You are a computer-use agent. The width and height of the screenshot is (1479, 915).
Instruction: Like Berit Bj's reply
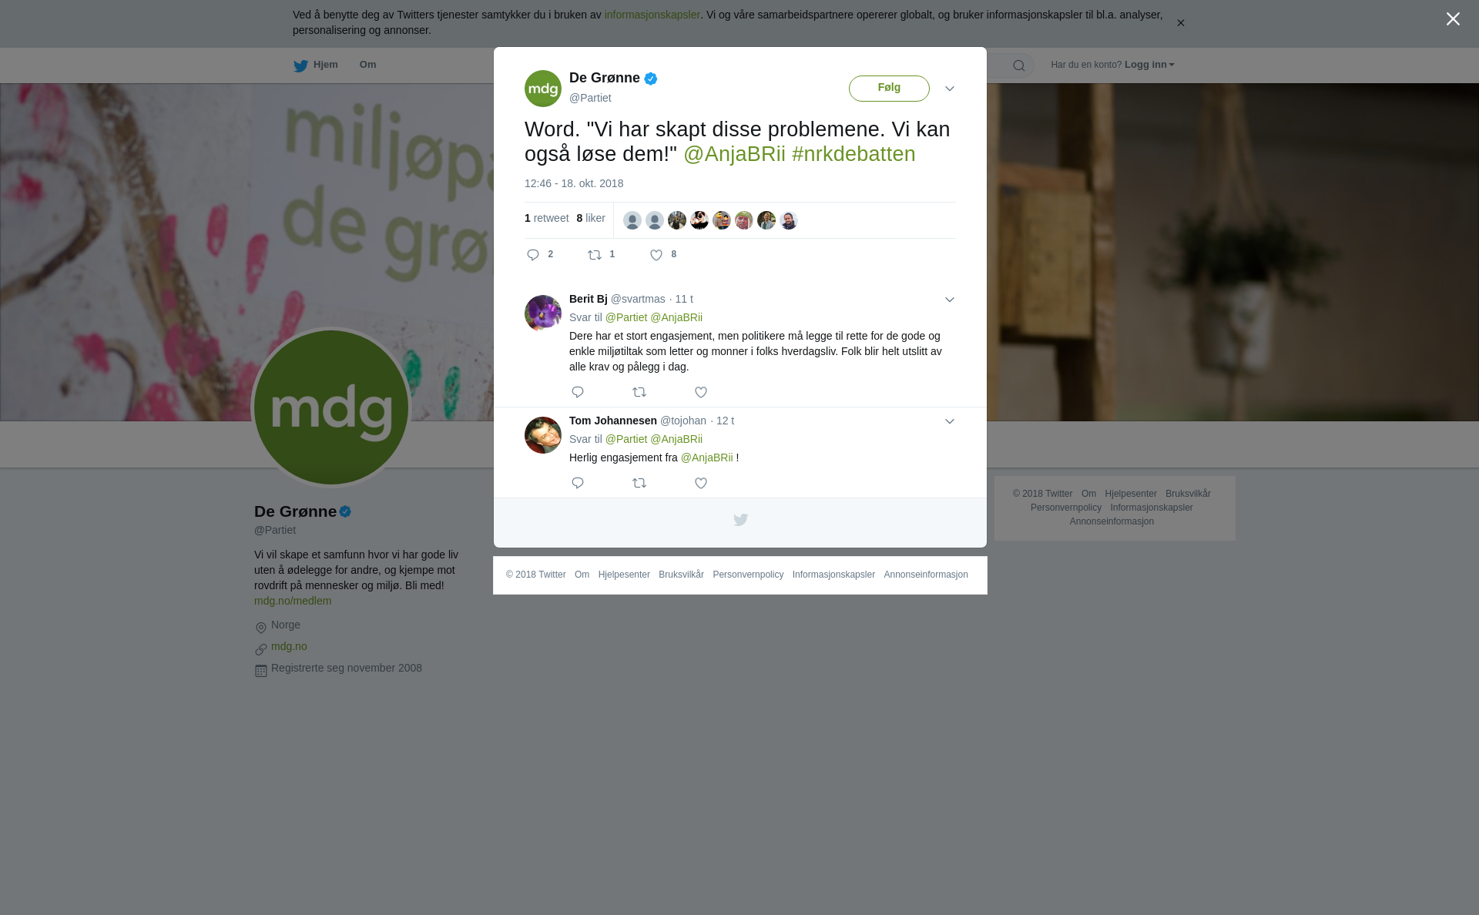(x=701, y=392)
